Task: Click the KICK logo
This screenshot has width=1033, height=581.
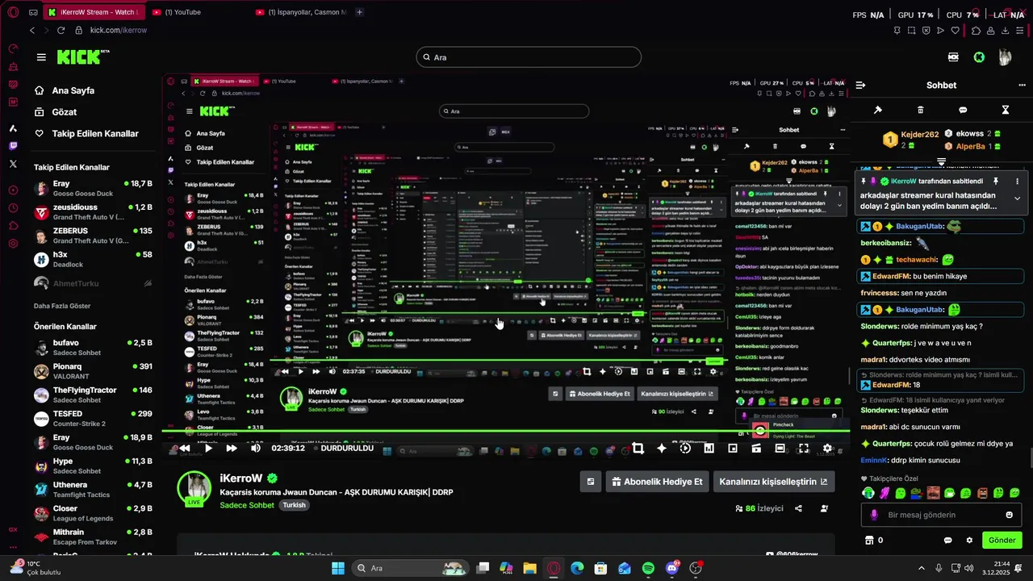Action: 82,56
